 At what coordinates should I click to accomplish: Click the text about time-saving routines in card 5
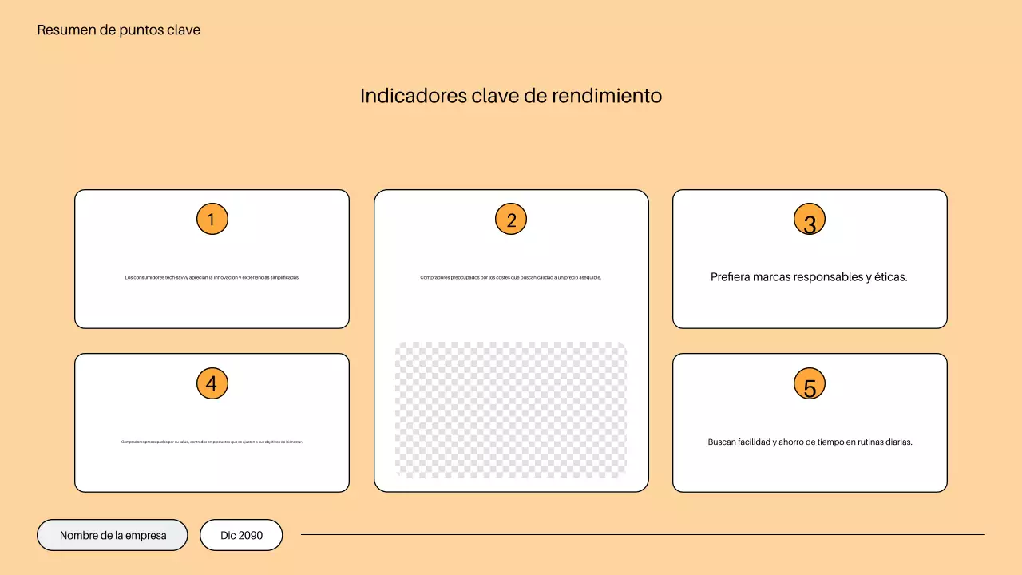810,442
